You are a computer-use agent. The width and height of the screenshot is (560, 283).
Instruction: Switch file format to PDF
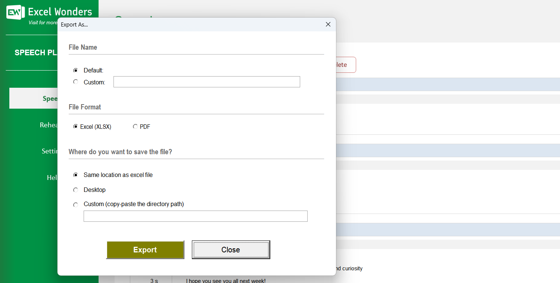(x=135, y=127)
